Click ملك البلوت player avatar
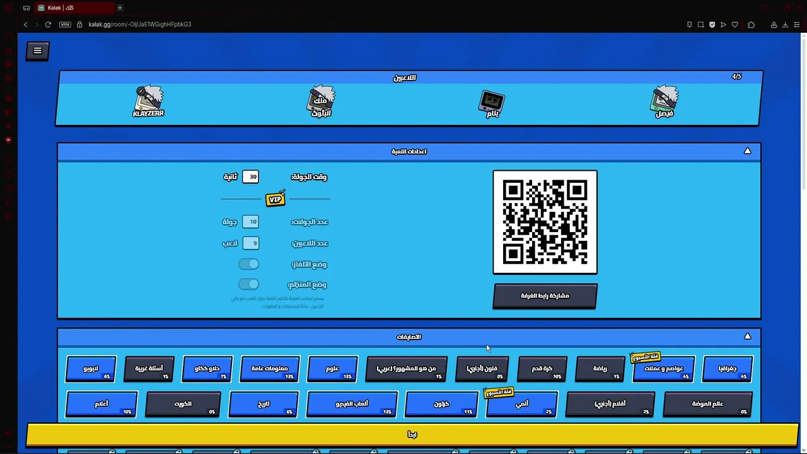Image resolution: width=807 pixels, height=454 pixels. (x=321, y=101)
